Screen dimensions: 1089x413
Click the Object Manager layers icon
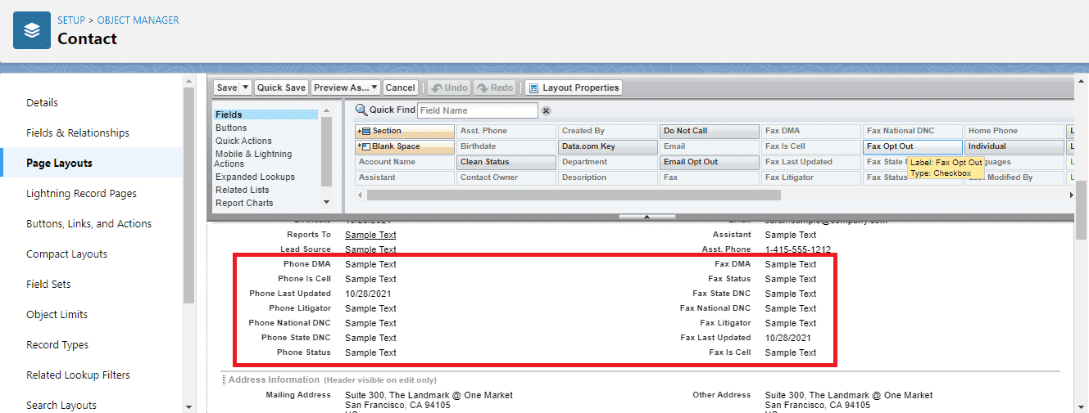point(32,31)
